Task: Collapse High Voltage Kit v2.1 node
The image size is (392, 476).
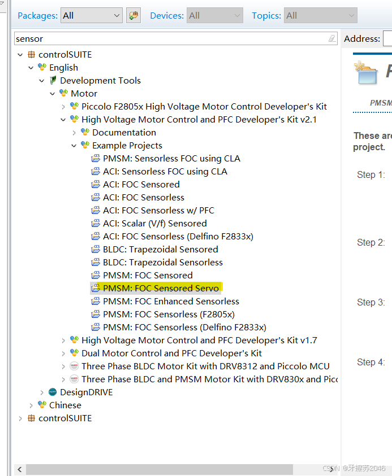Action: tap(63, 120)
